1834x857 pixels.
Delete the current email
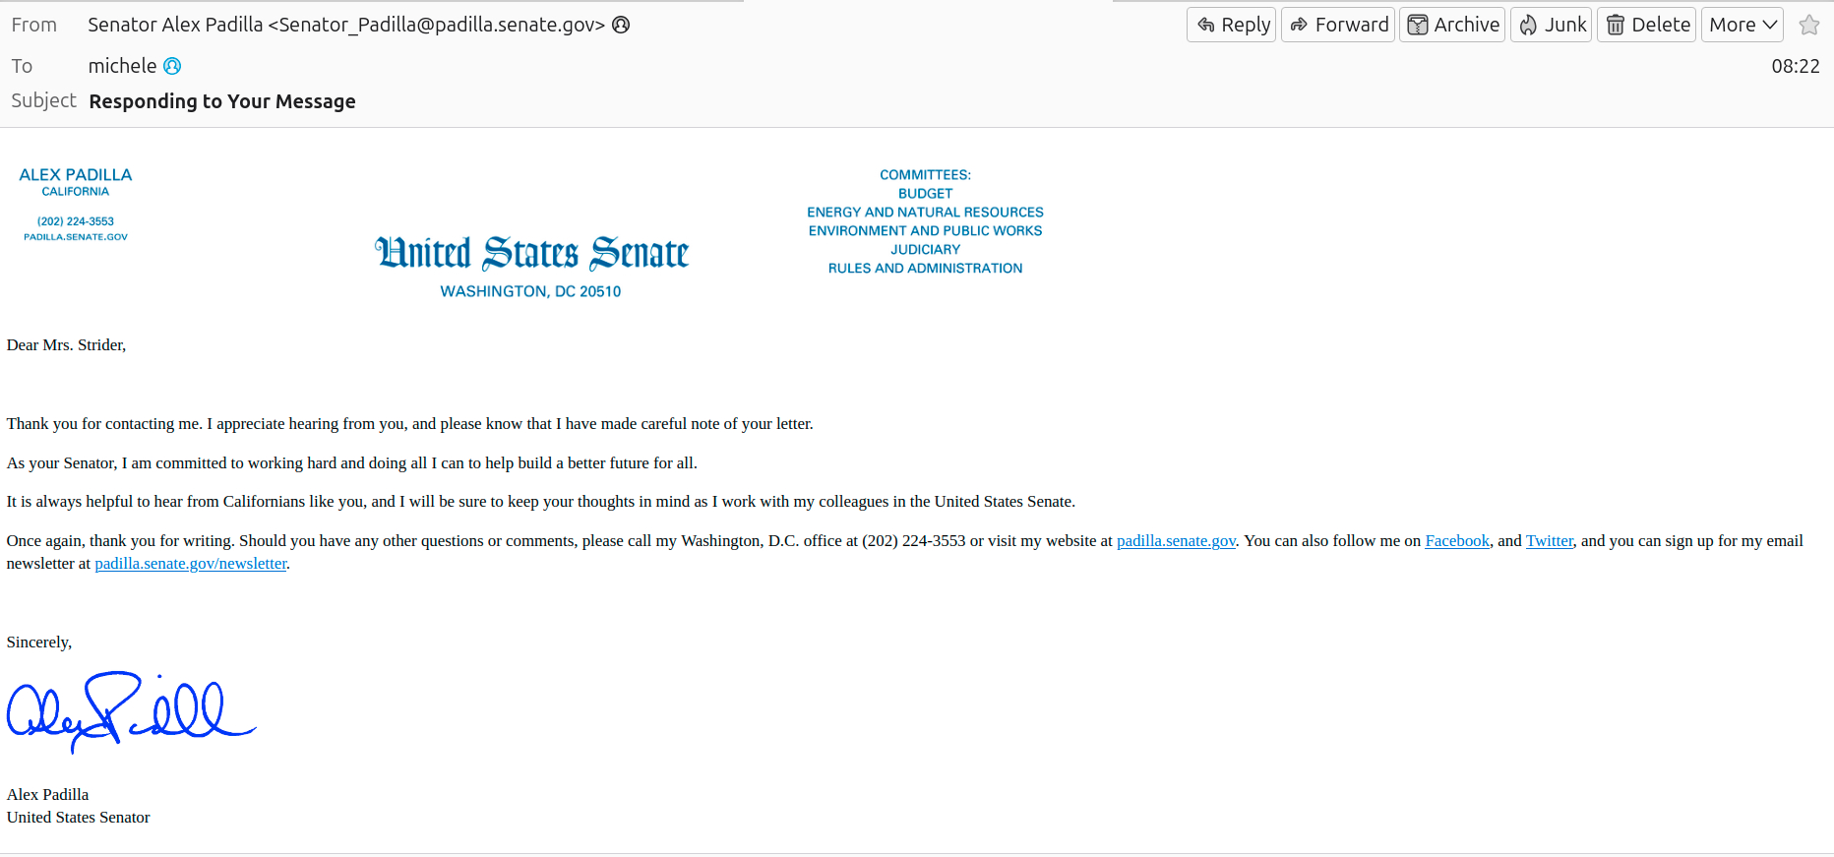[1648, 25]
